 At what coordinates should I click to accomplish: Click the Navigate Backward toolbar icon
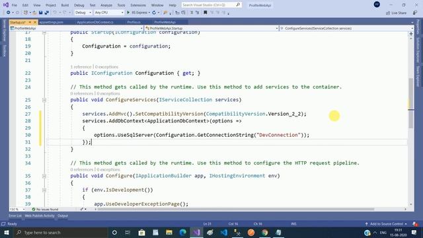9,13
